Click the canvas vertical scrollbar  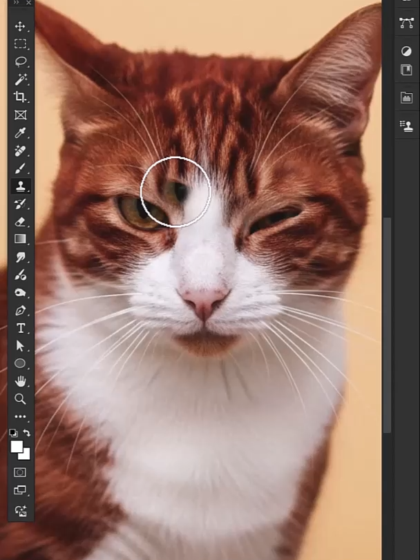click(387, 325)
